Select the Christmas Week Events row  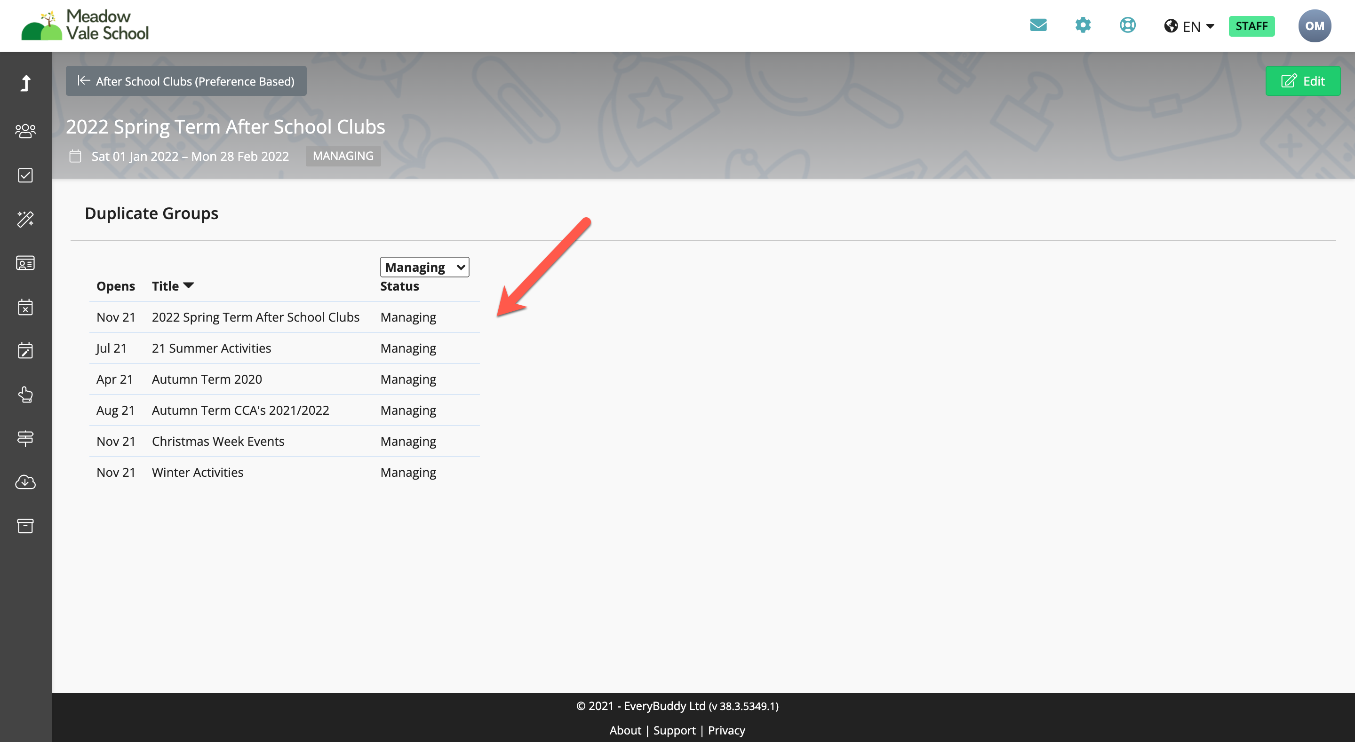click(x=284, y=441)
